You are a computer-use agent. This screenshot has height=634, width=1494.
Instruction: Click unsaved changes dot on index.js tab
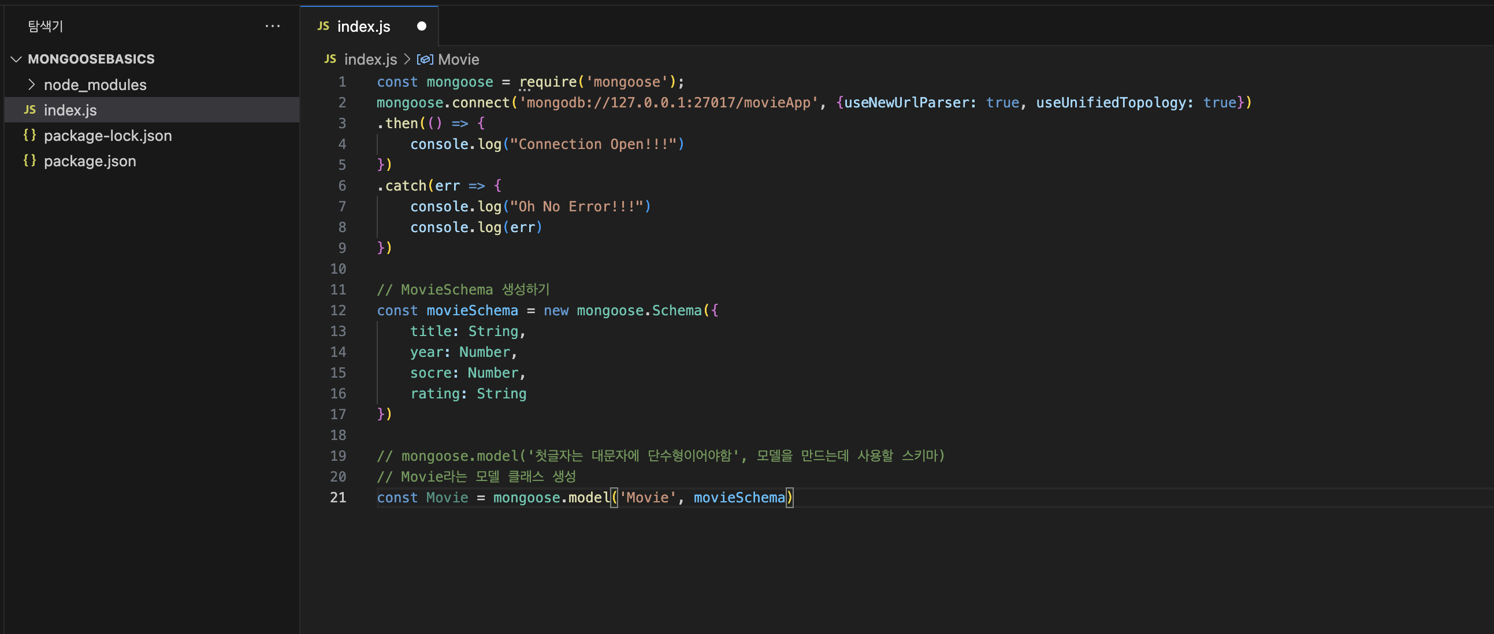(422, 26)
